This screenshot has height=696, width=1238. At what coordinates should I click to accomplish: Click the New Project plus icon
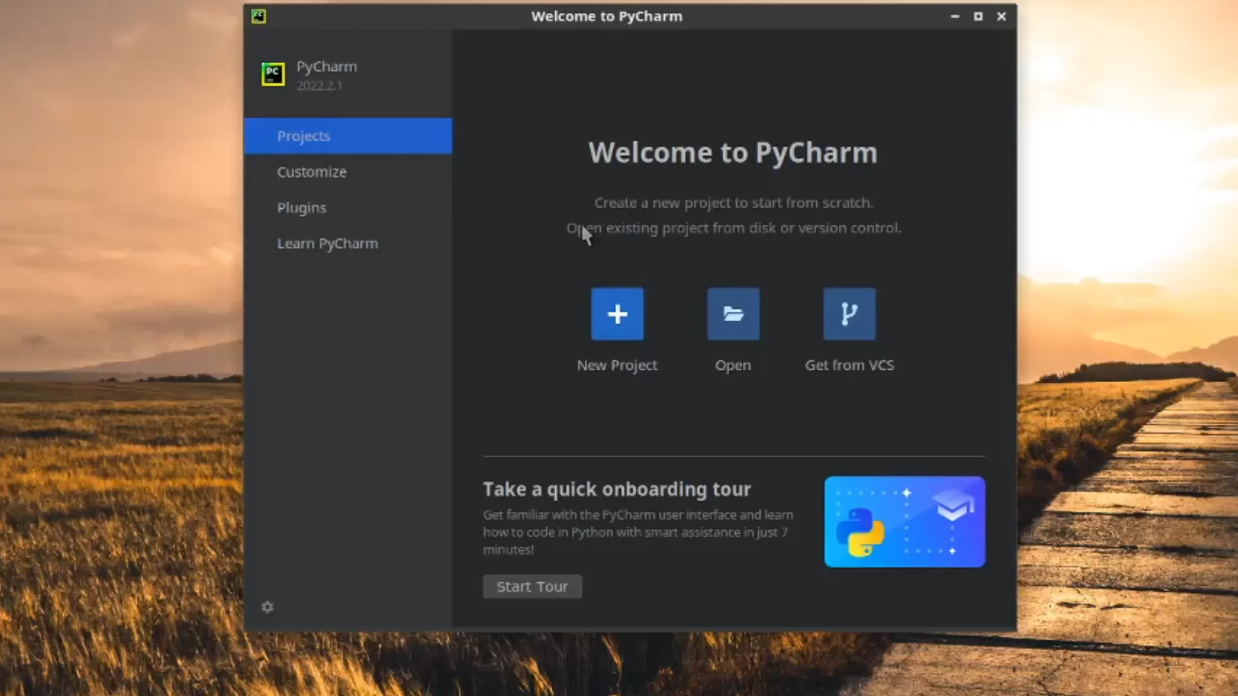616,314
